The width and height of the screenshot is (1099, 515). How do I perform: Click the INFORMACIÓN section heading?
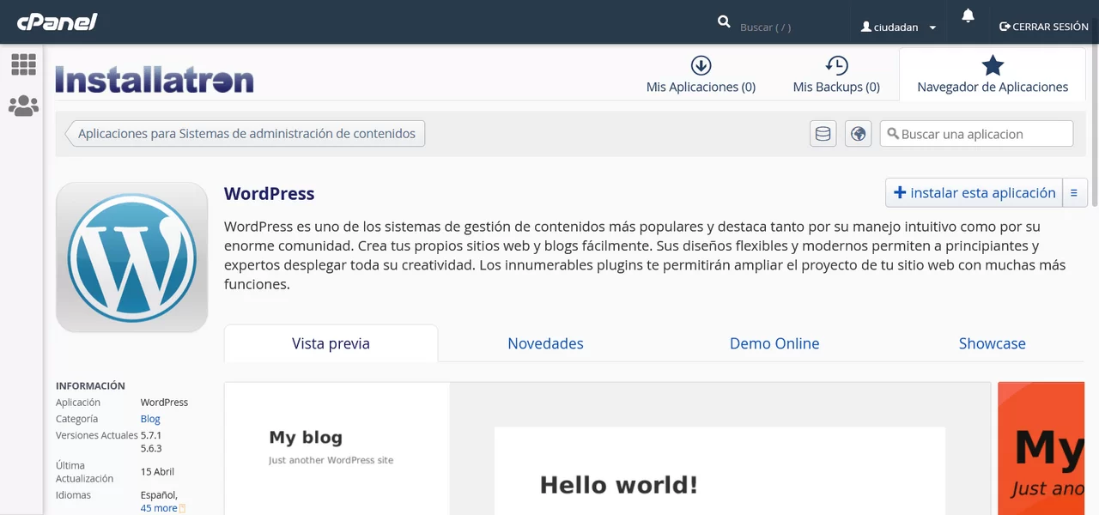tap(90, 386)
